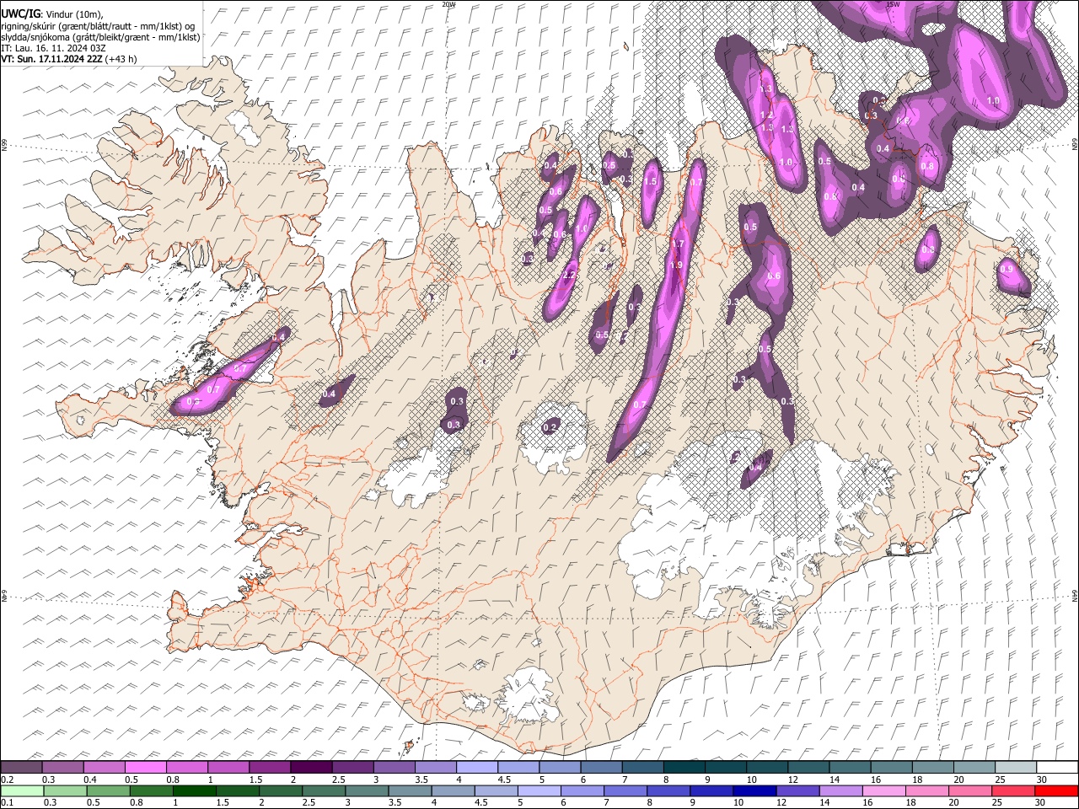1079x809 pixels.
Task: Click the 'rigning/skúrir (grænt/blátt/rautt - mm/1klst) og' line
Action: 98,26
